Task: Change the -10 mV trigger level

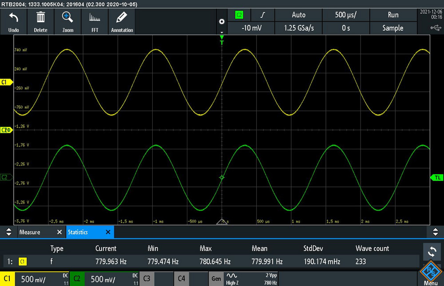Action: coord(251,28)
